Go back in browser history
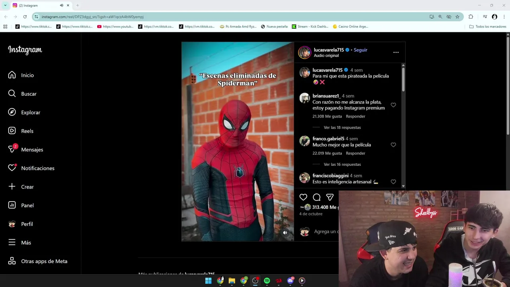Viewport: 510px width, 287px height. pos(6,17)
